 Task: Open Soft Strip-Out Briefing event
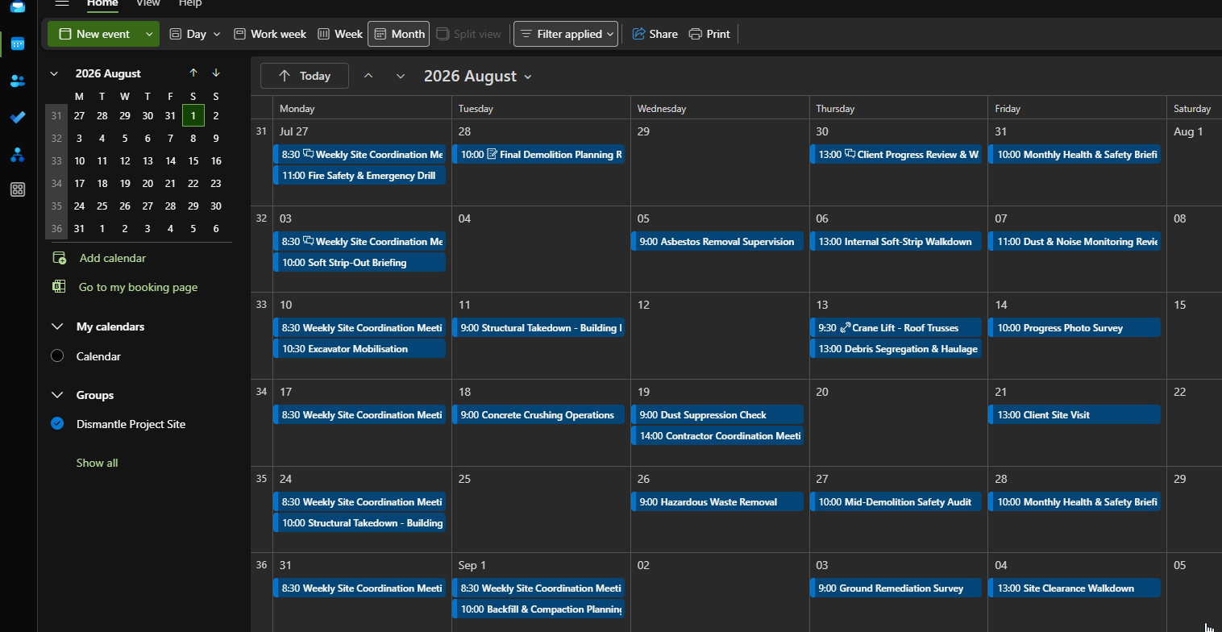click(x=360, y=263)
